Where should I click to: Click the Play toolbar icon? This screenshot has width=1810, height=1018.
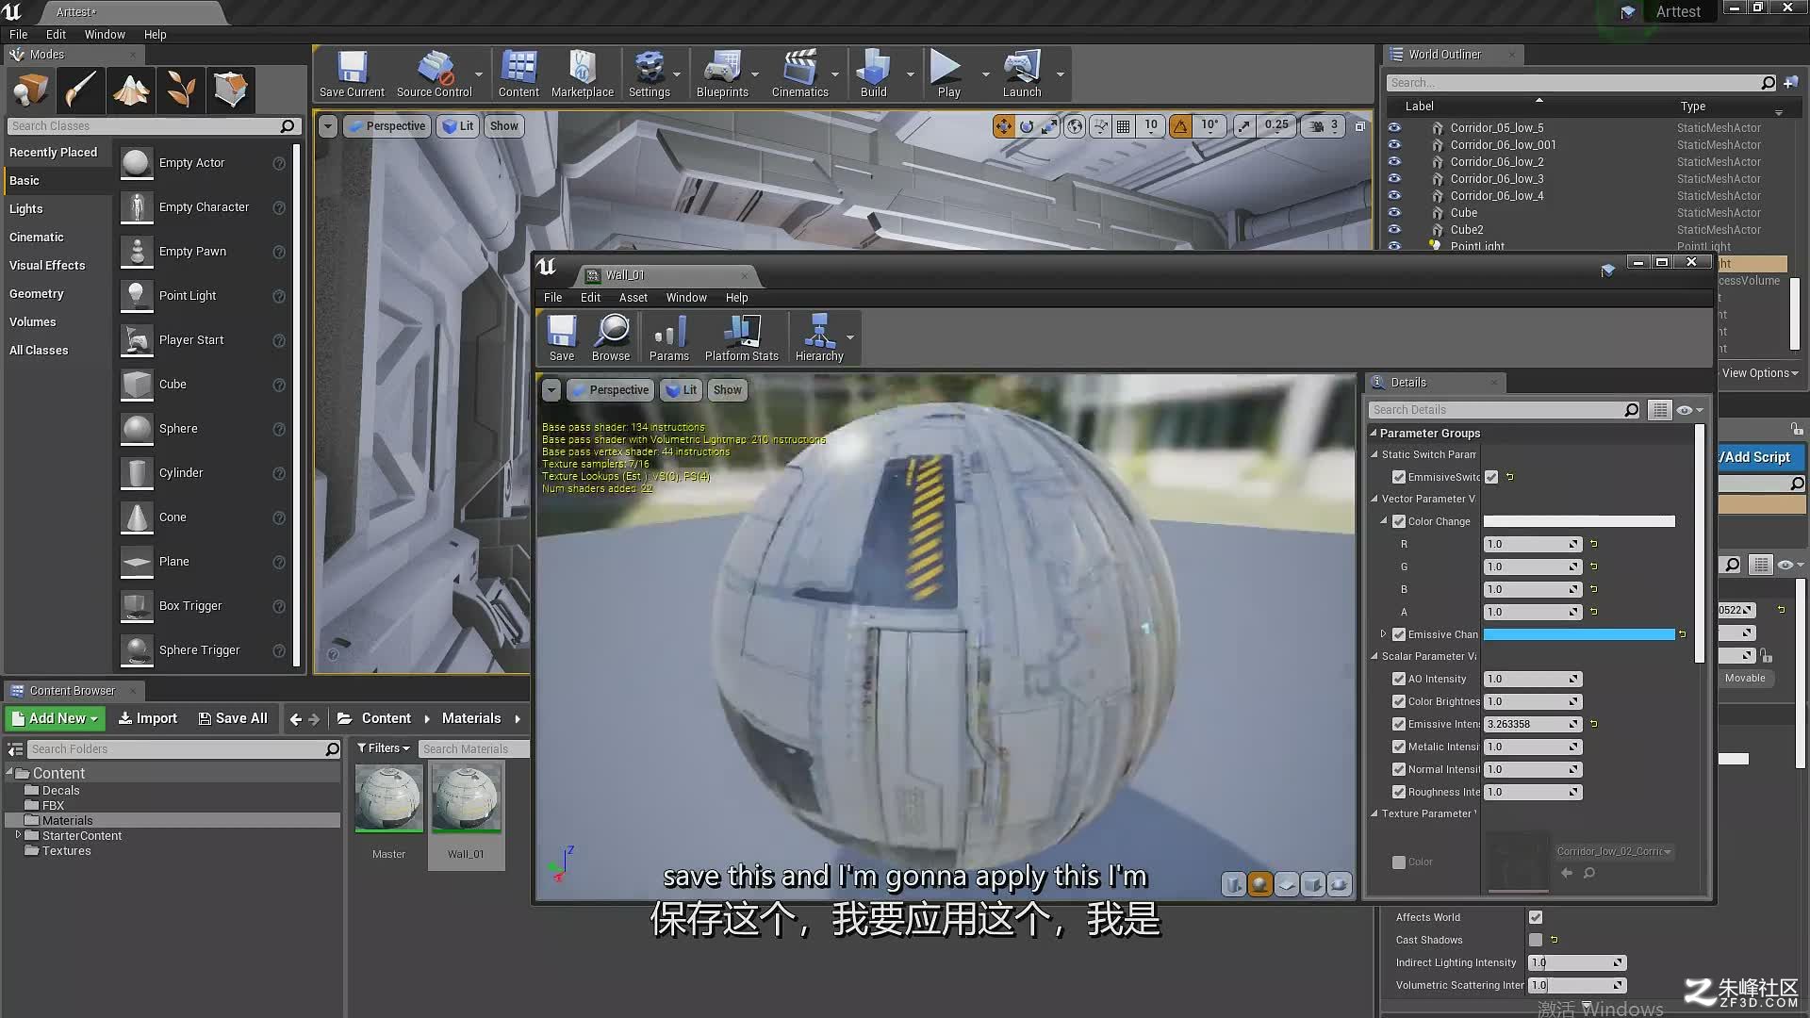pyautogui.click(x=948, y=74)
